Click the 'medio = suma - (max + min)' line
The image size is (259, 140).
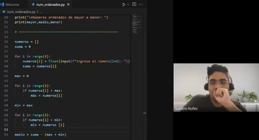click(40, 135)
